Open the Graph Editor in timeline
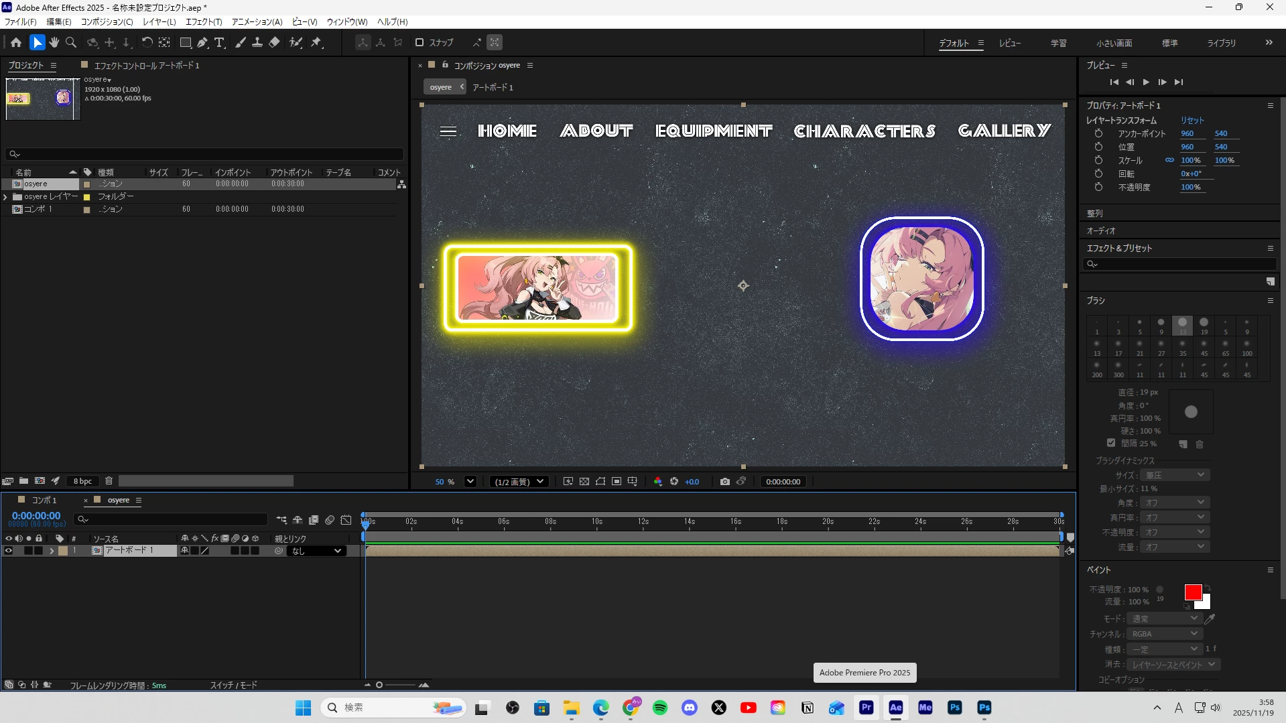Image resolution: width=1286 pixels, height=723 pixels. (346, 519)
